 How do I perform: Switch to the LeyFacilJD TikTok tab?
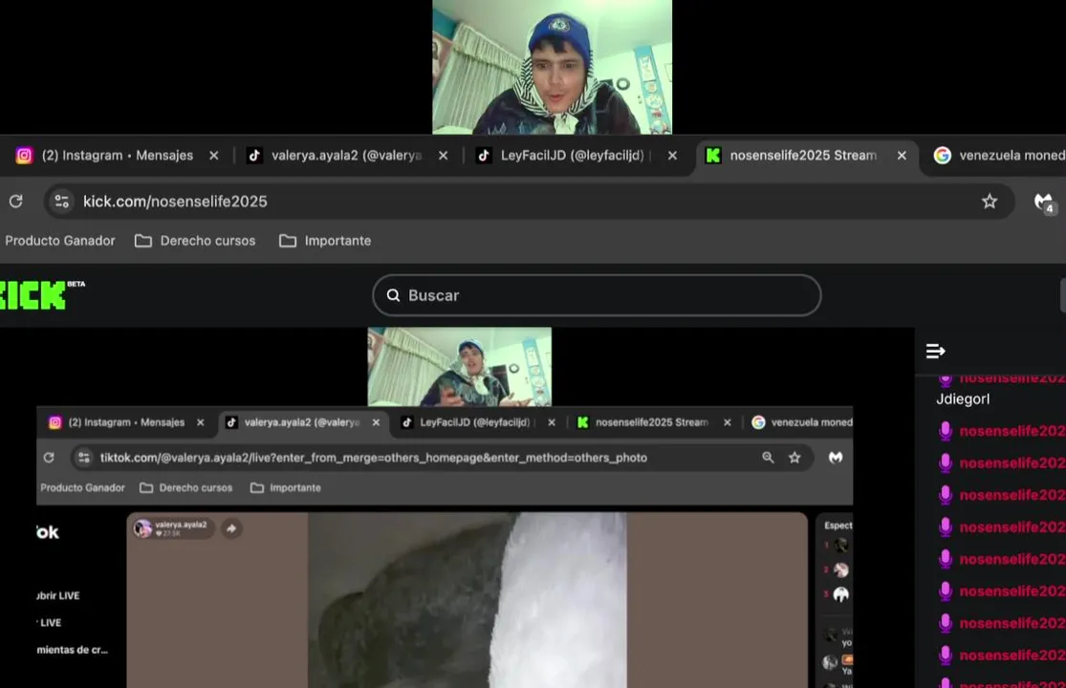click(x=576, y=156)
